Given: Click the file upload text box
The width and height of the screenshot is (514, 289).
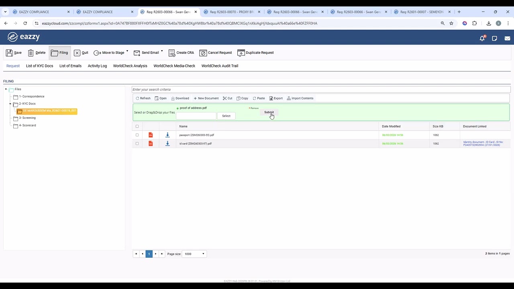Looking at the screenshot, I should pos(196,116).
